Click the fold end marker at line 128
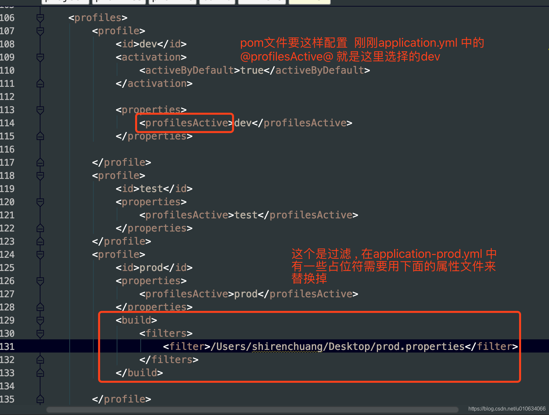The height and width of the screenshot is (415, 549). pyautogui.click(x=40, y=307)
